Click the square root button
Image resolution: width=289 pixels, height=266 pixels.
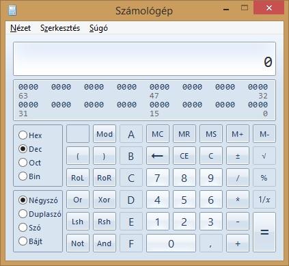tap(264, 156)
